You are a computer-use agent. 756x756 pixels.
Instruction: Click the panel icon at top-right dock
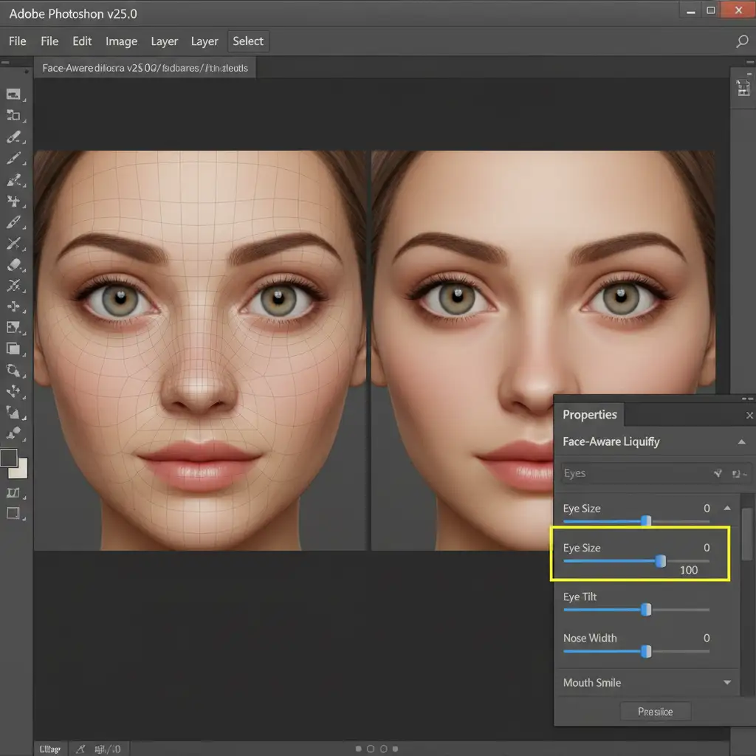tap(743, 88)
